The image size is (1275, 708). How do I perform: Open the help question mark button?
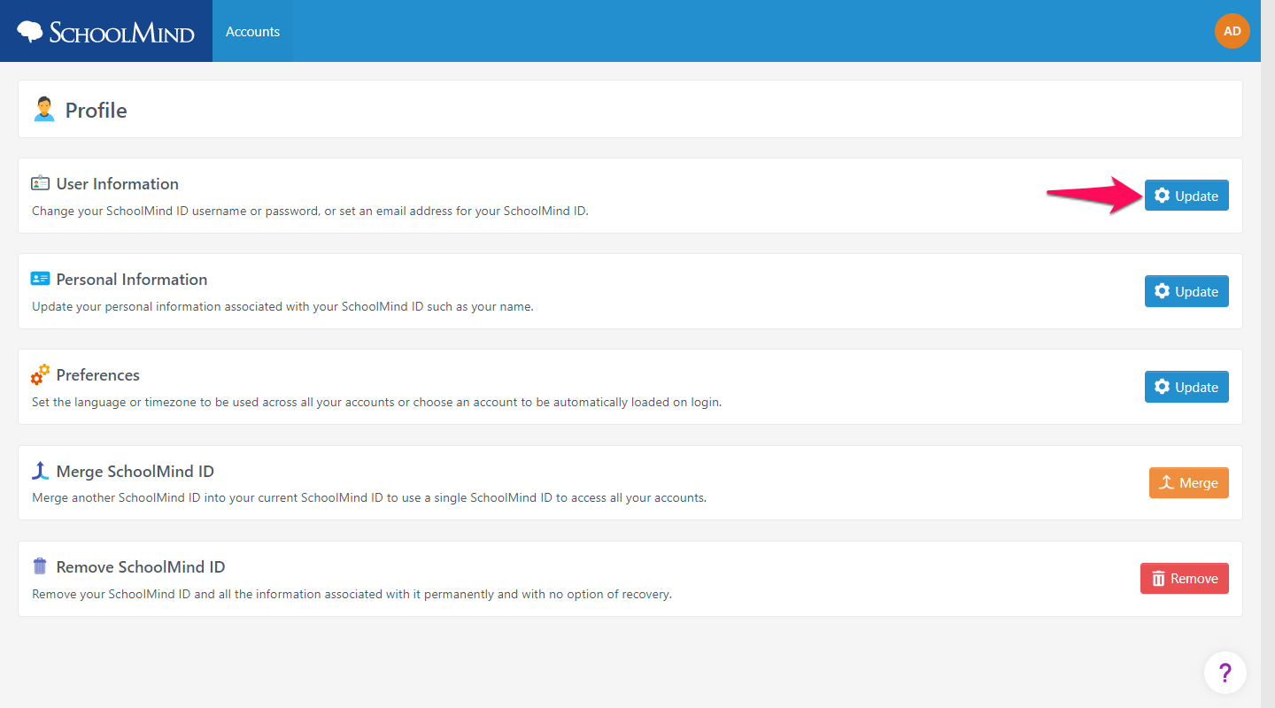1225,673
